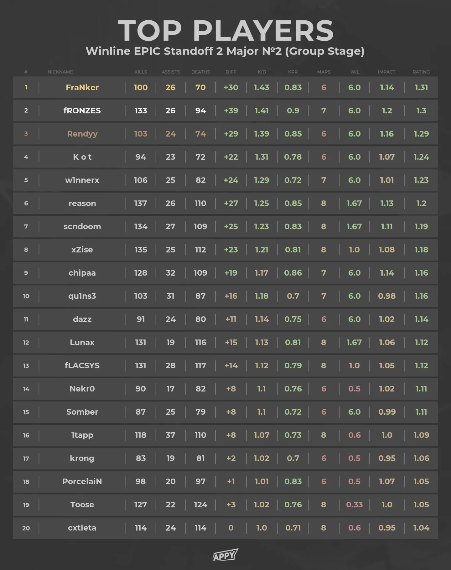Click the TOP PLAYERS heading
451x570 pixels.
tap(225, 31)
